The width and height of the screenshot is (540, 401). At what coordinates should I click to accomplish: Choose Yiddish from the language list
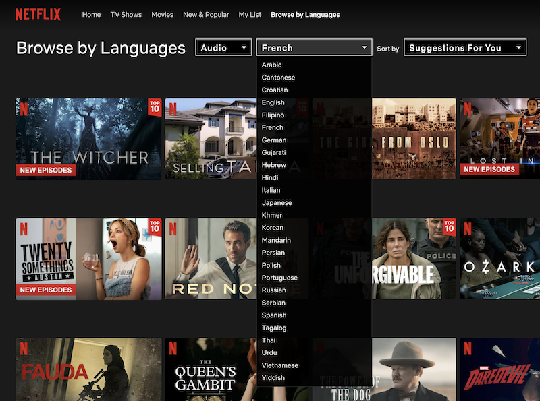[273, 378]
